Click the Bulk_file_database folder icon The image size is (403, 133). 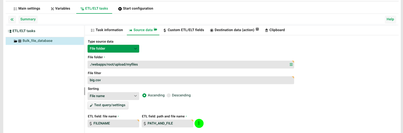pyautogui.click(x=15, y=41)
